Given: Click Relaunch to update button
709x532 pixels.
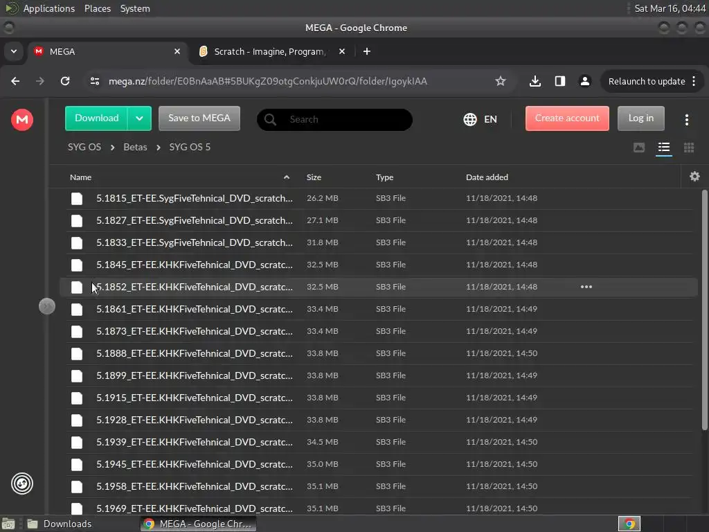Looking at the screenshot, I should point(647,82).
